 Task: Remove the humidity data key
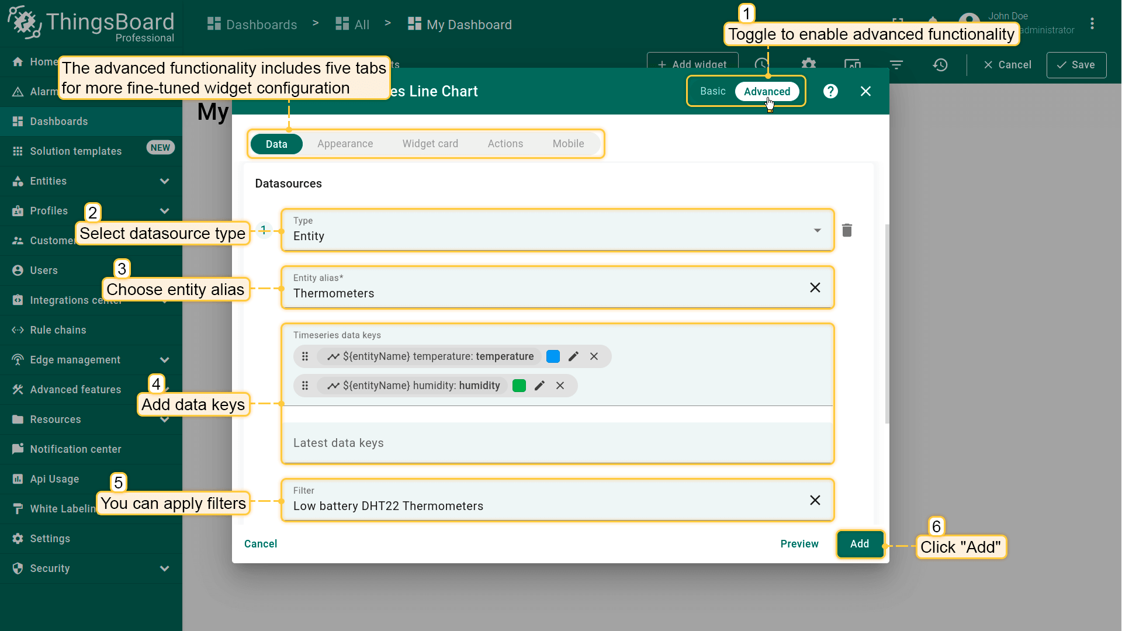560,386
